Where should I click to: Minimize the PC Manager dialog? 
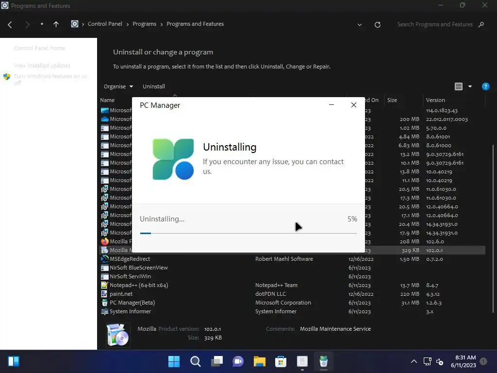click(x=331, y=105)
